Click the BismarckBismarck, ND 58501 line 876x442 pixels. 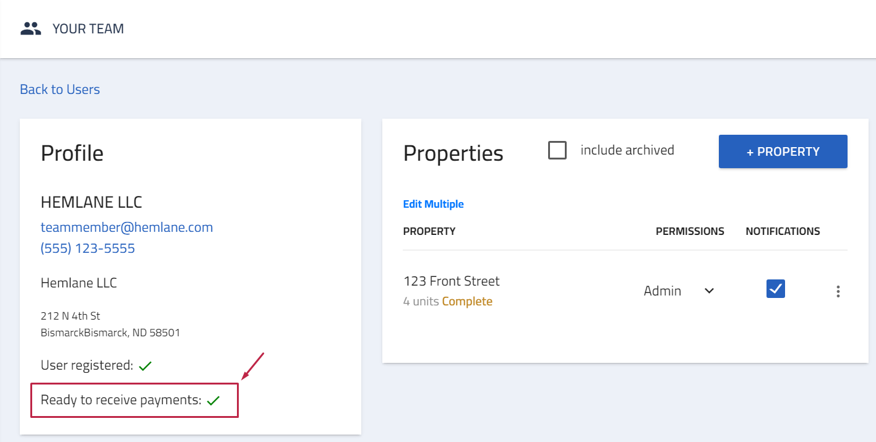(x=111, y=333)
